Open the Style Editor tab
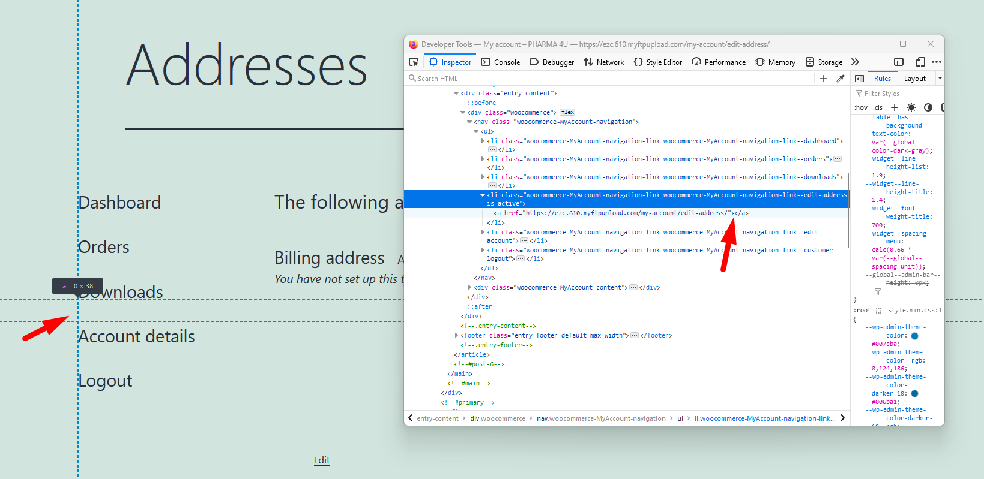The image size is (984, 479). pyautogui.click(x=658, y=62)
